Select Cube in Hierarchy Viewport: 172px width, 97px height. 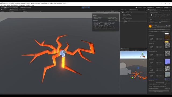[124, 17]
